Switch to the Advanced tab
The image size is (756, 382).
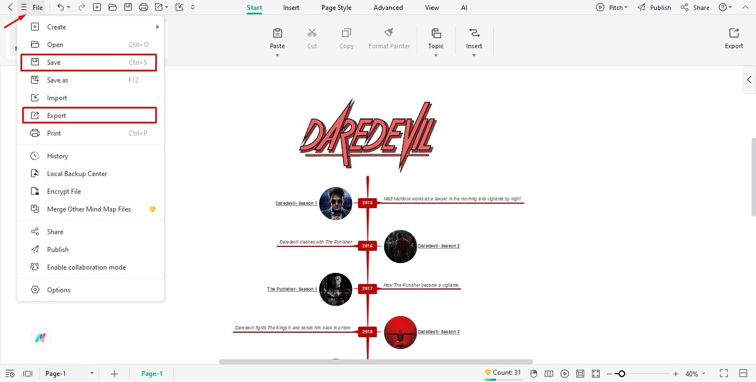click(388, 8)
